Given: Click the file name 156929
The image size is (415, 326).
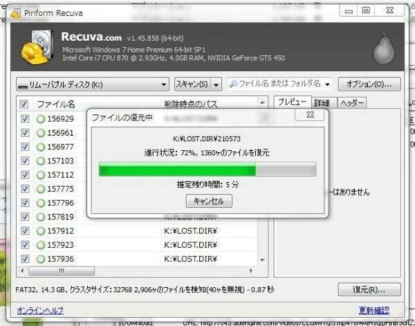Looking at the screenshot, I should point(60,119).
